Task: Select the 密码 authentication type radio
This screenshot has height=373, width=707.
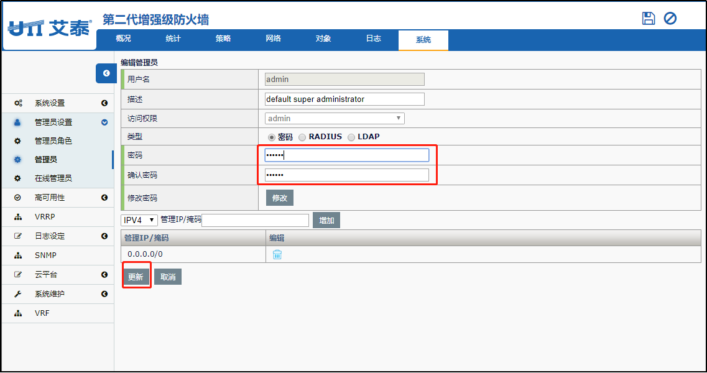Action: click(272, 137)
